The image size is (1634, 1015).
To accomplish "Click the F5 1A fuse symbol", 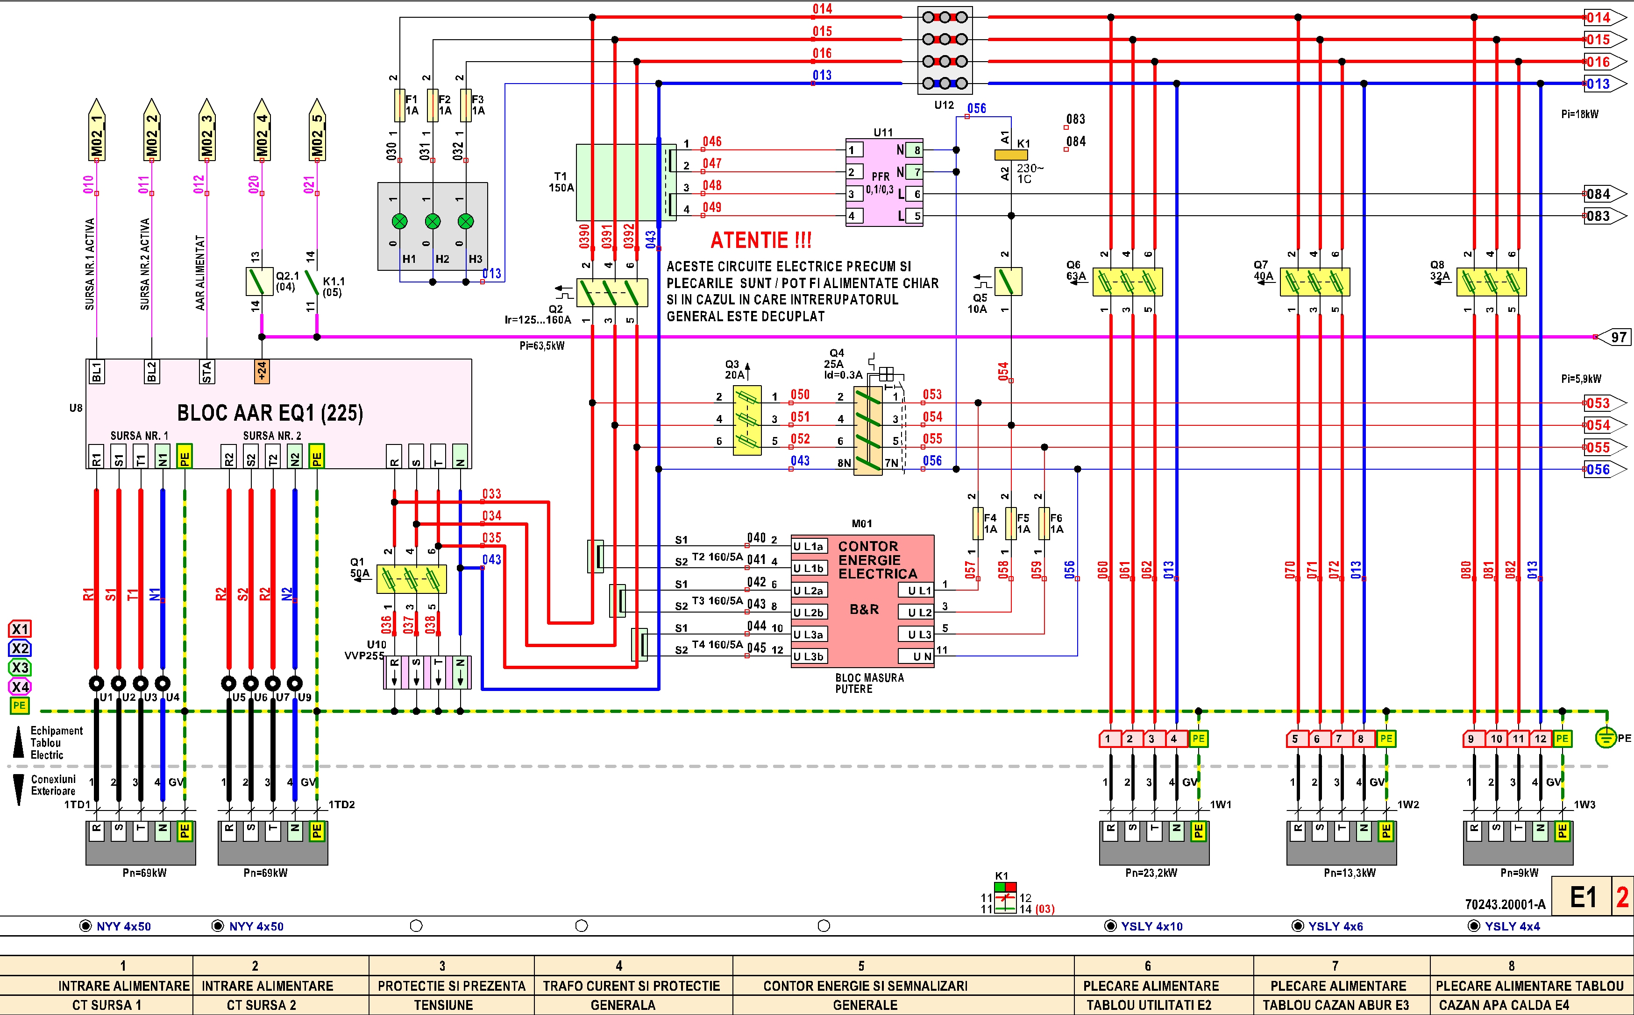I will pos(1011,524).
